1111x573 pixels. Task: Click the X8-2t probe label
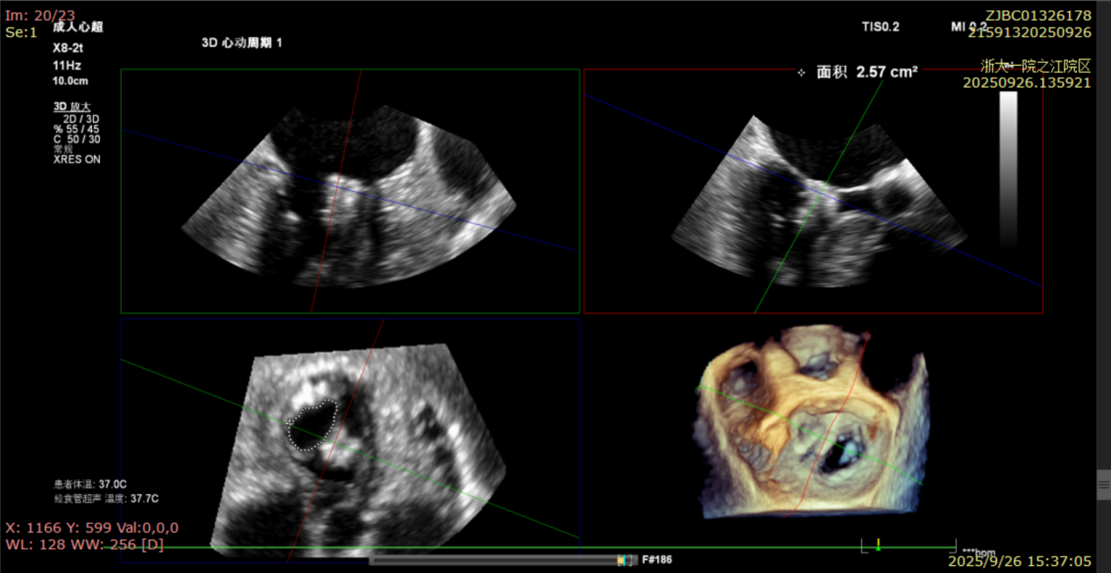[x=67, y=49]
